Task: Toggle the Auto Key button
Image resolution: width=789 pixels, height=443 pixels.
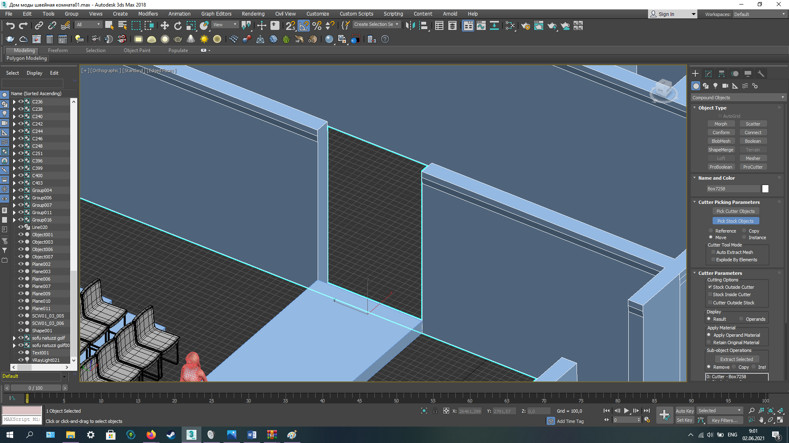Action: pyautogui.click(x=685, y=411)
